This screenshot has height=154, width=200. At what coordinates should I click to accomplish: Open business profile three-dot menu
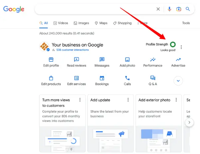[x=181, y=47]
